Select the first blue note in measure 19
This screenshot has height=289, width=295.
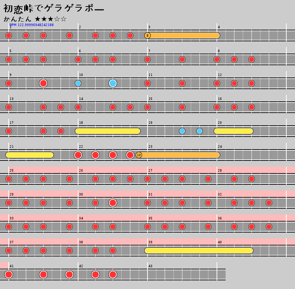click(182, 131)
